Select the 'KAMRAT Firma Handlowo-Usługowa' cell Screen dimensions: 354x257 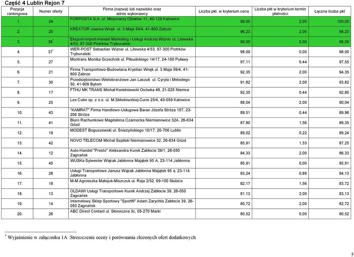click(132, 113)
